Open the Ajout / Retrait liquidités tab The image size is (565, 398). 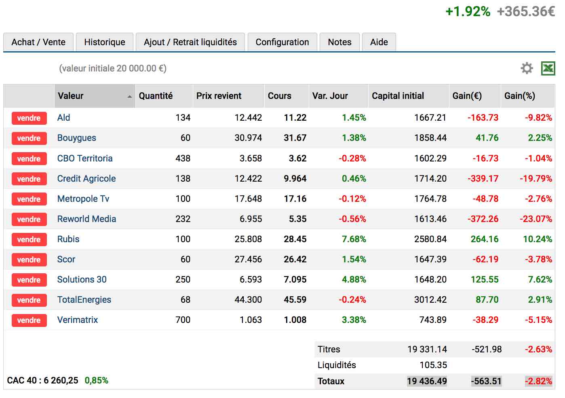(190, 42)
